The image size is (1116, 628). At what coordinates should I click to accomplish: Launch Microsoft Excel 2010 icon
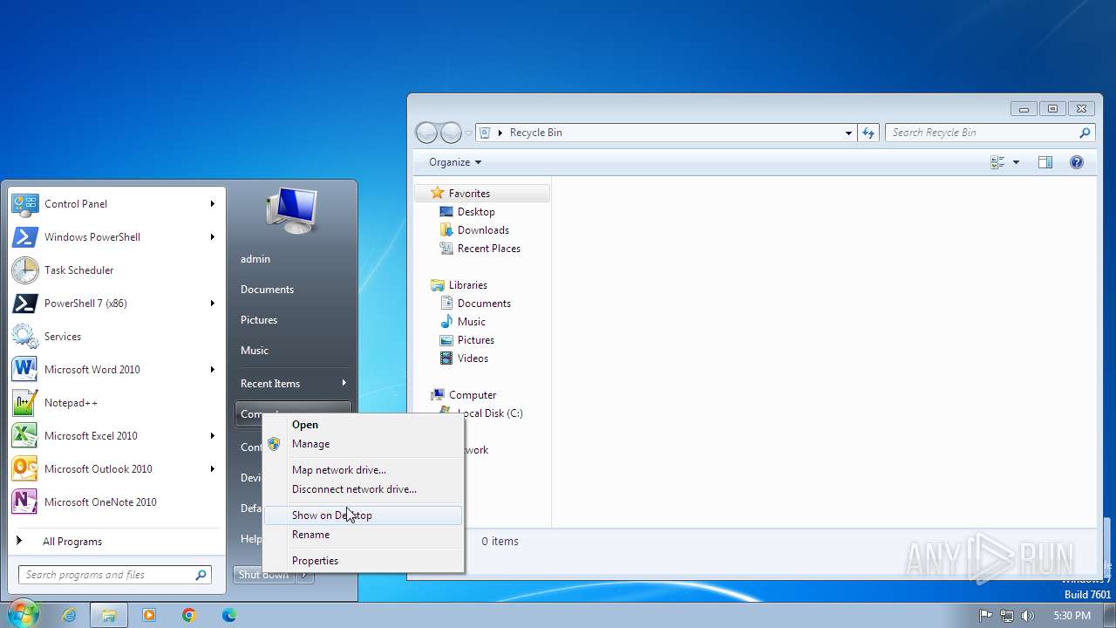[24, 436]
